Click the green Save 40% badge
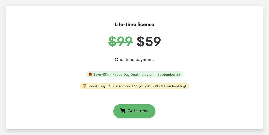 134,74
